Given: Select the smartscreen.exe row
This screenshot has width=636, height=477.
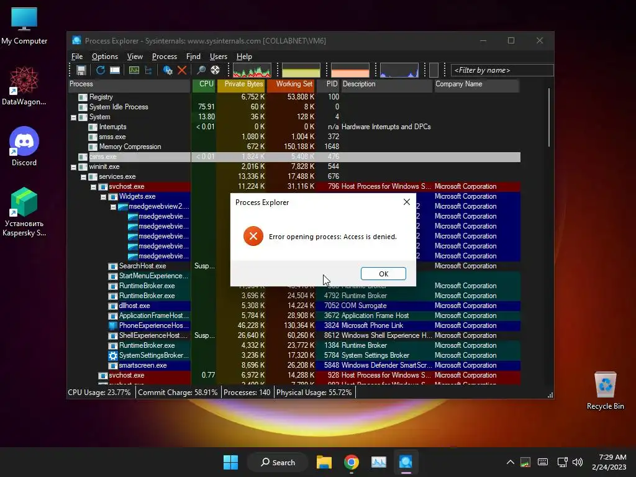Looking at the screenshot, I should point(294,365).
